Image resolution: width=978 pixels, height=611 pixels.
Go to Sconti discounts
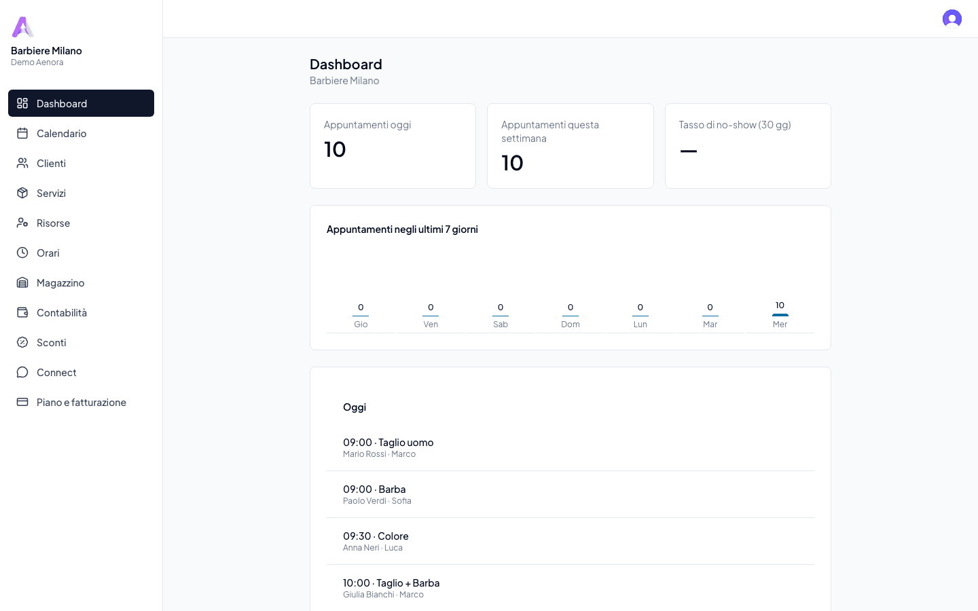[x=81, y=342]
